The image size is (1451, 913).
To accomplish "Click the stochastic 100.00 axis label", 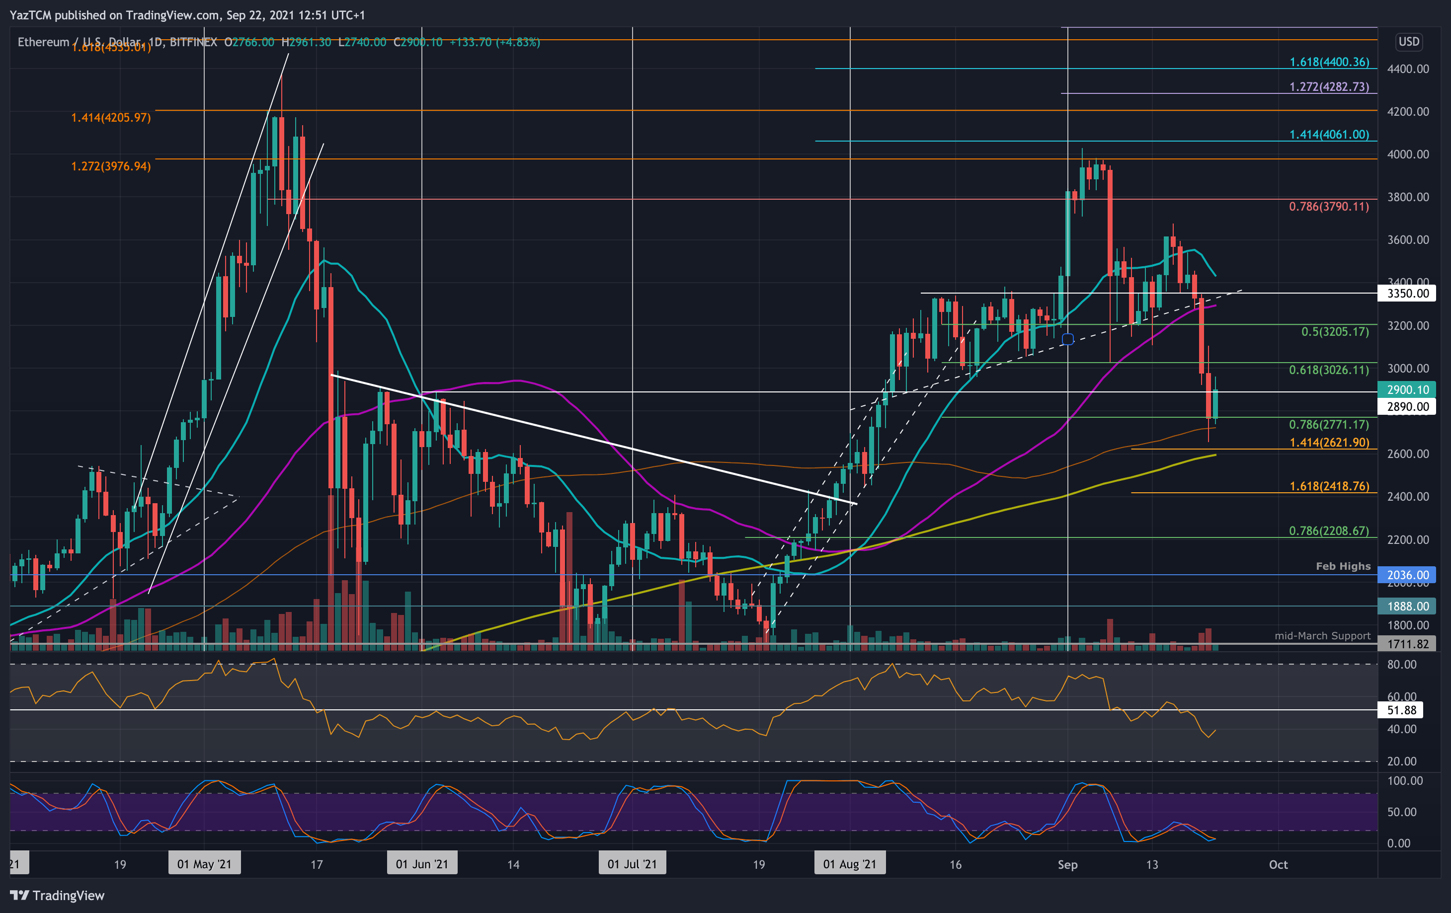I will pos(1405,780).
